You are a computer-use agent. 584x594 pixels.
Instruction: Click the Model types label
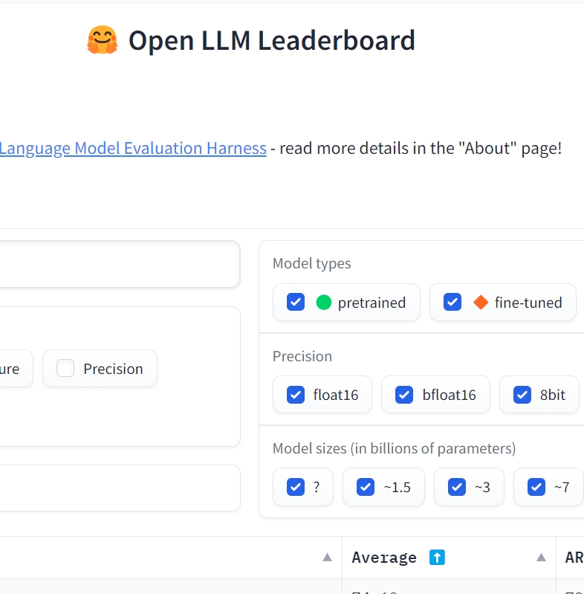[312, 263]
